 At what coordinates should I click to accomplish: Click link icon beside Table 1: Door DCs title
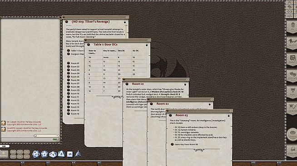pos(89,44)
